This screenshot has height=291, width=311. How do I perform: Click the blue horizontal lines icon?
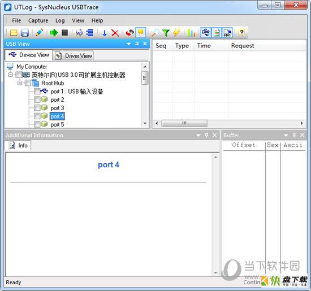(x=90, y=33)
